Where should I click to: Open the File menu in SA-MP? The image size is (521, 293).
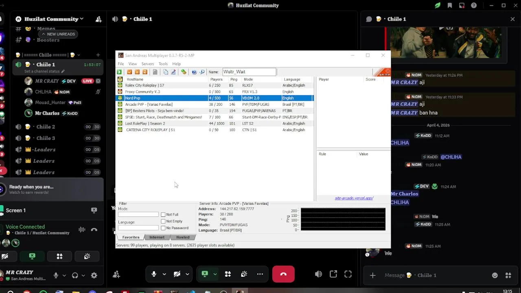click(x=121, y=64)
